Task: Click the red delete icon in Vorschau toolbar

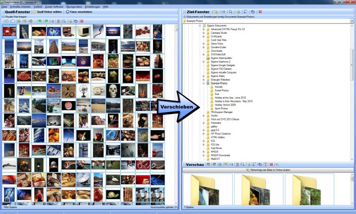Action: [x=271, y=164]
